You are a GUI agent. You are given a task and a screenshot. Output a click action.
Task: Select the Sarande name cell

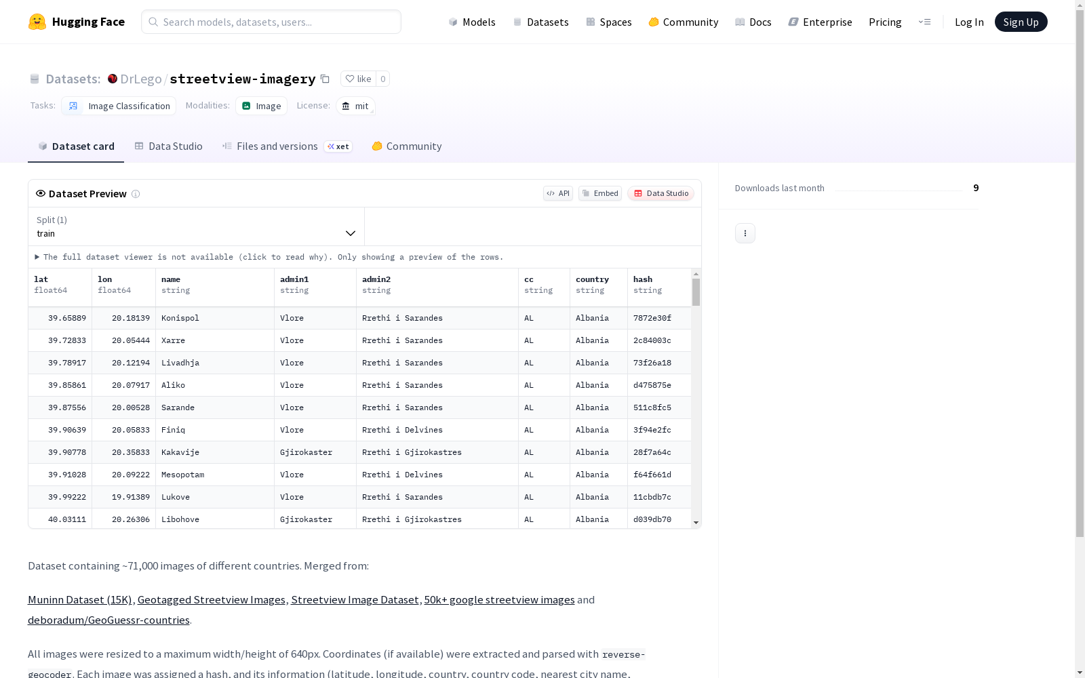click(215, 407)
